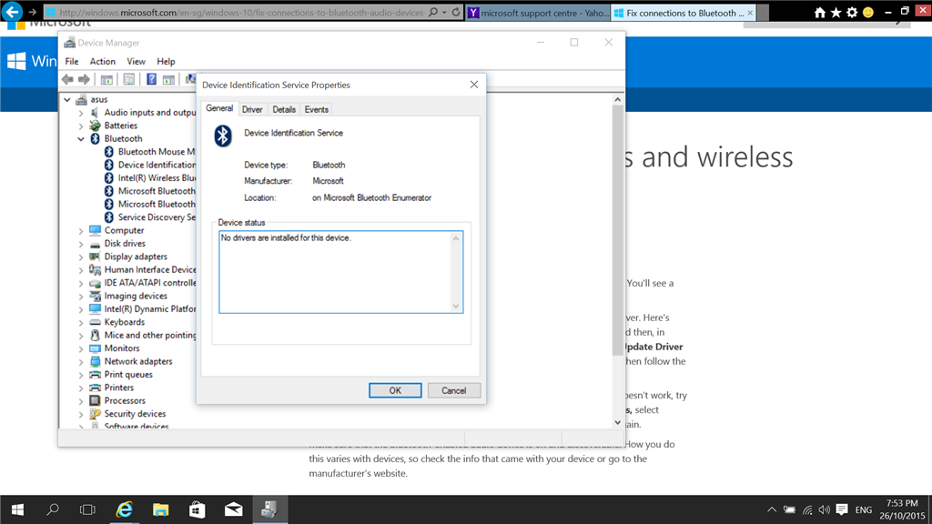Refresh the page in Internet Explorer
The width and height of the screenshot is (932, 524).
click(x=456, y=12)
